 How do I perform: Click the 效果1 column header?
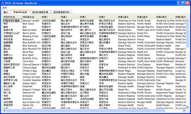50,17
